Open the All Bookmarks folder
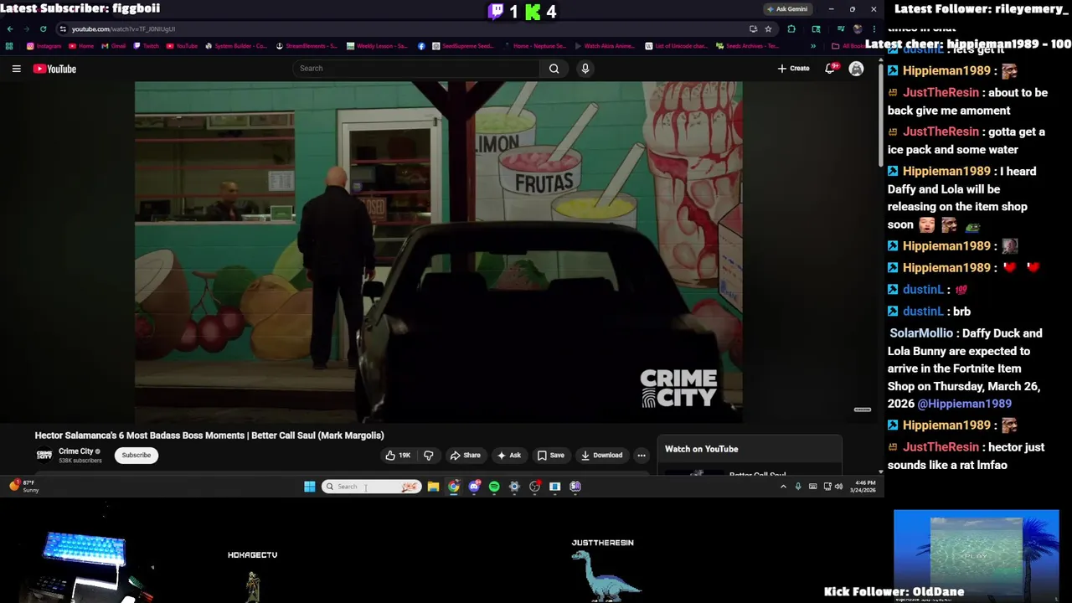 click(x=848, y=46)
